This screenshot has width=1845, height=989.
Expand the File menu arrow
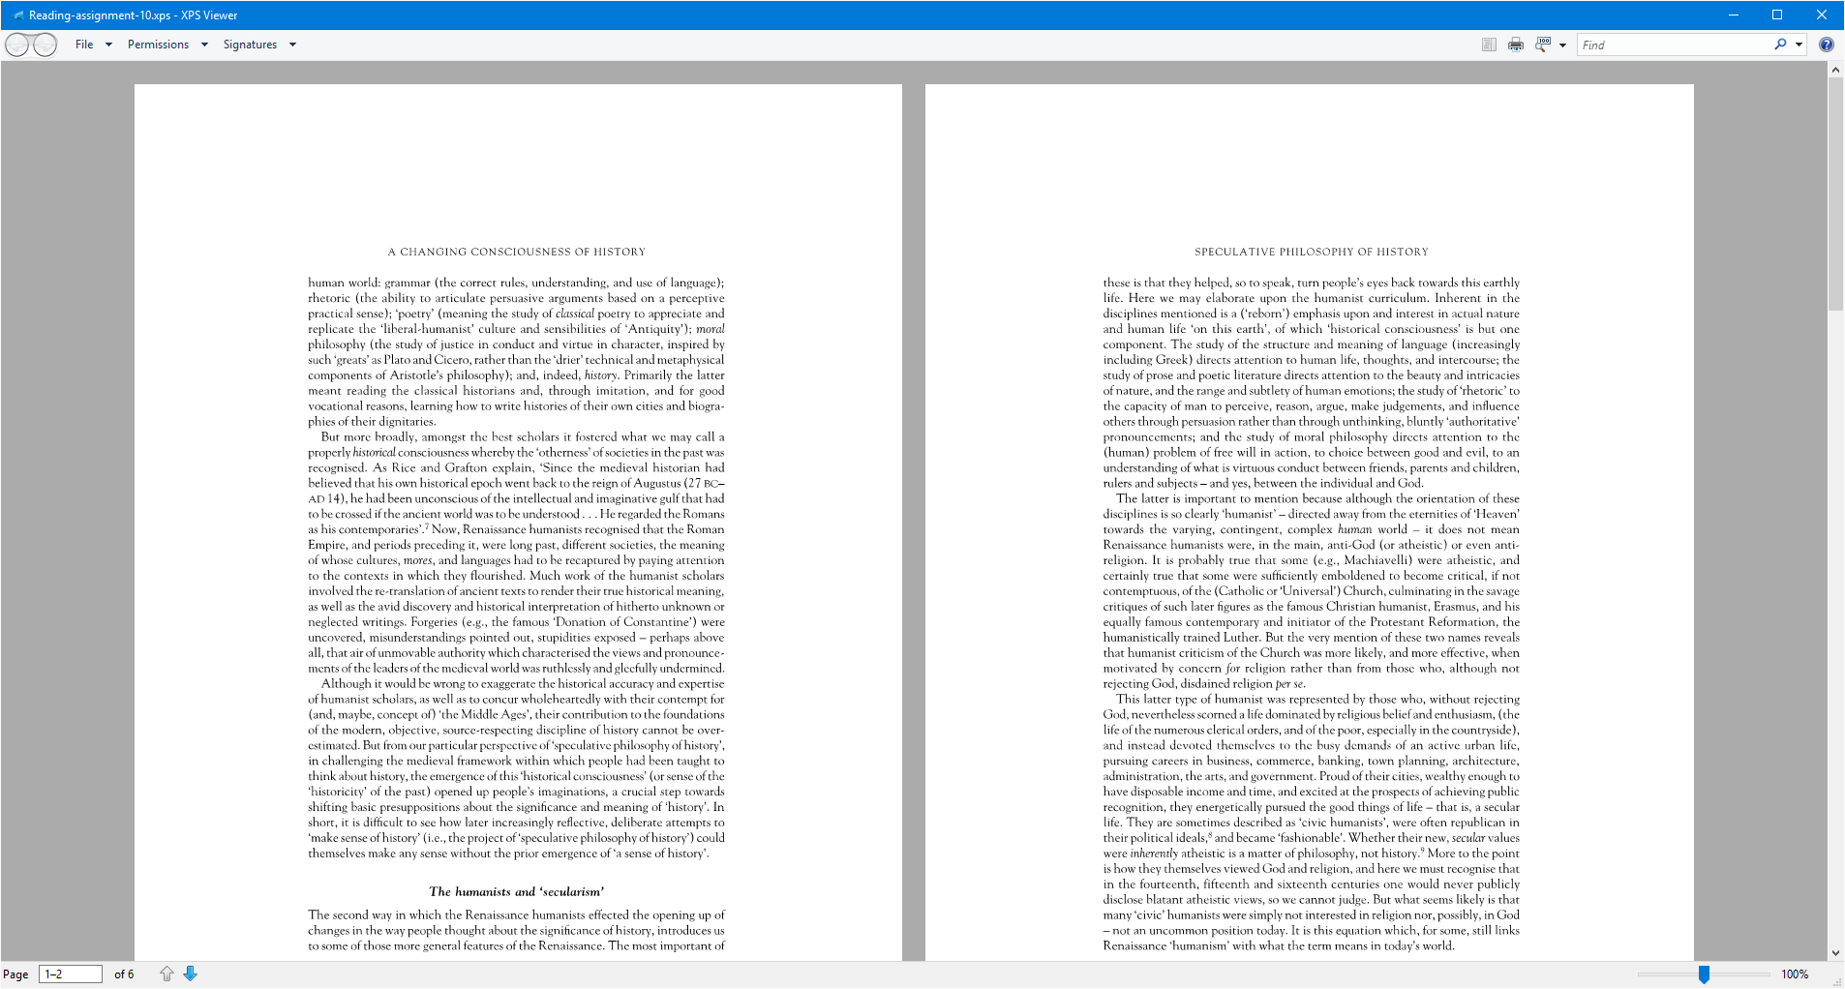(x=108, y=45)
